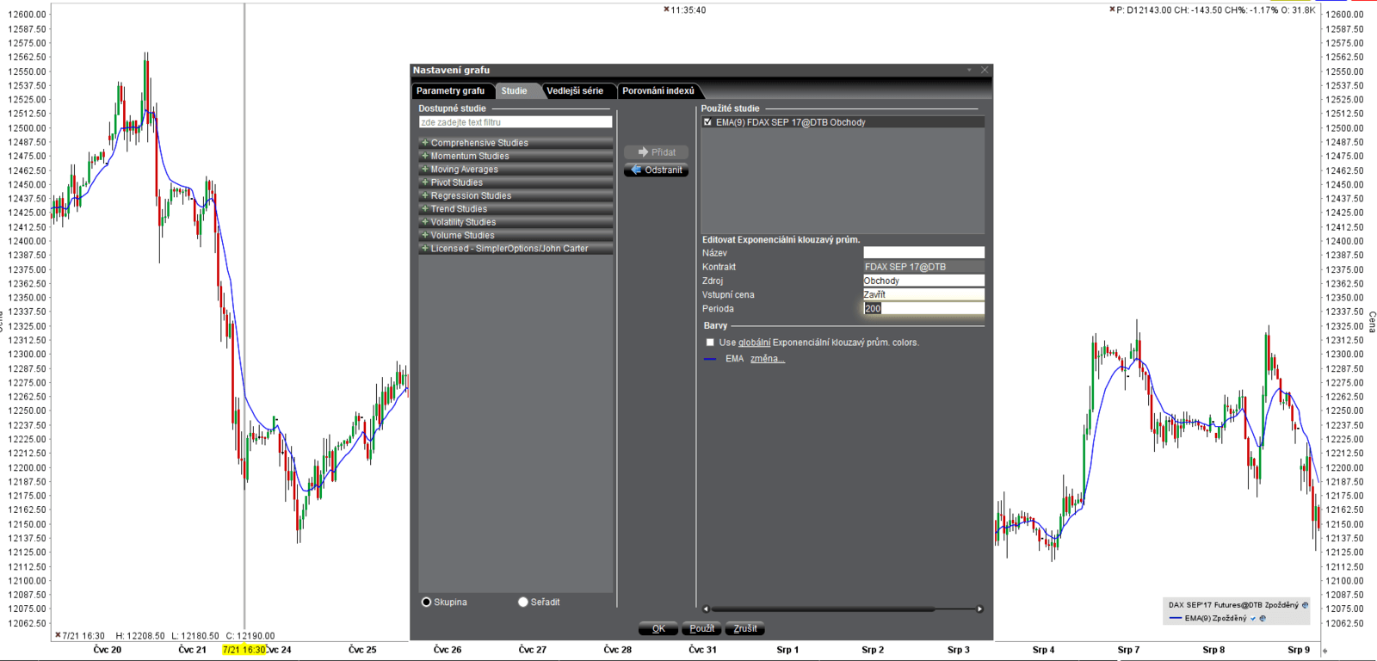Expand Volatility Studies group
This screenshot has width=1377, height=661.
(x=424, y=222)
